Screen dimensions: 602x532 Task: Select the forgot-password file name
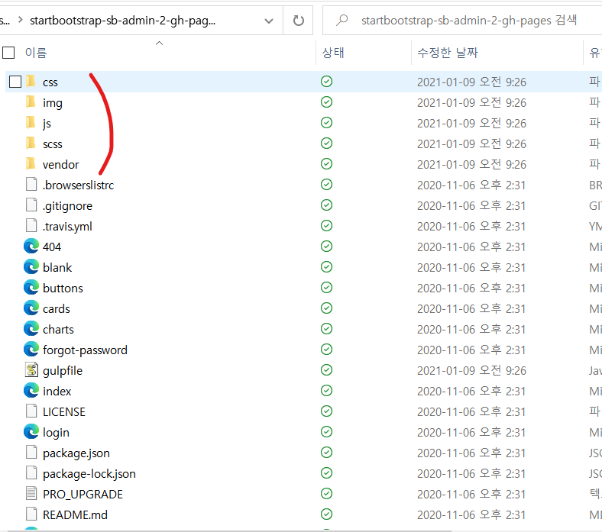[x=85, y=350]
